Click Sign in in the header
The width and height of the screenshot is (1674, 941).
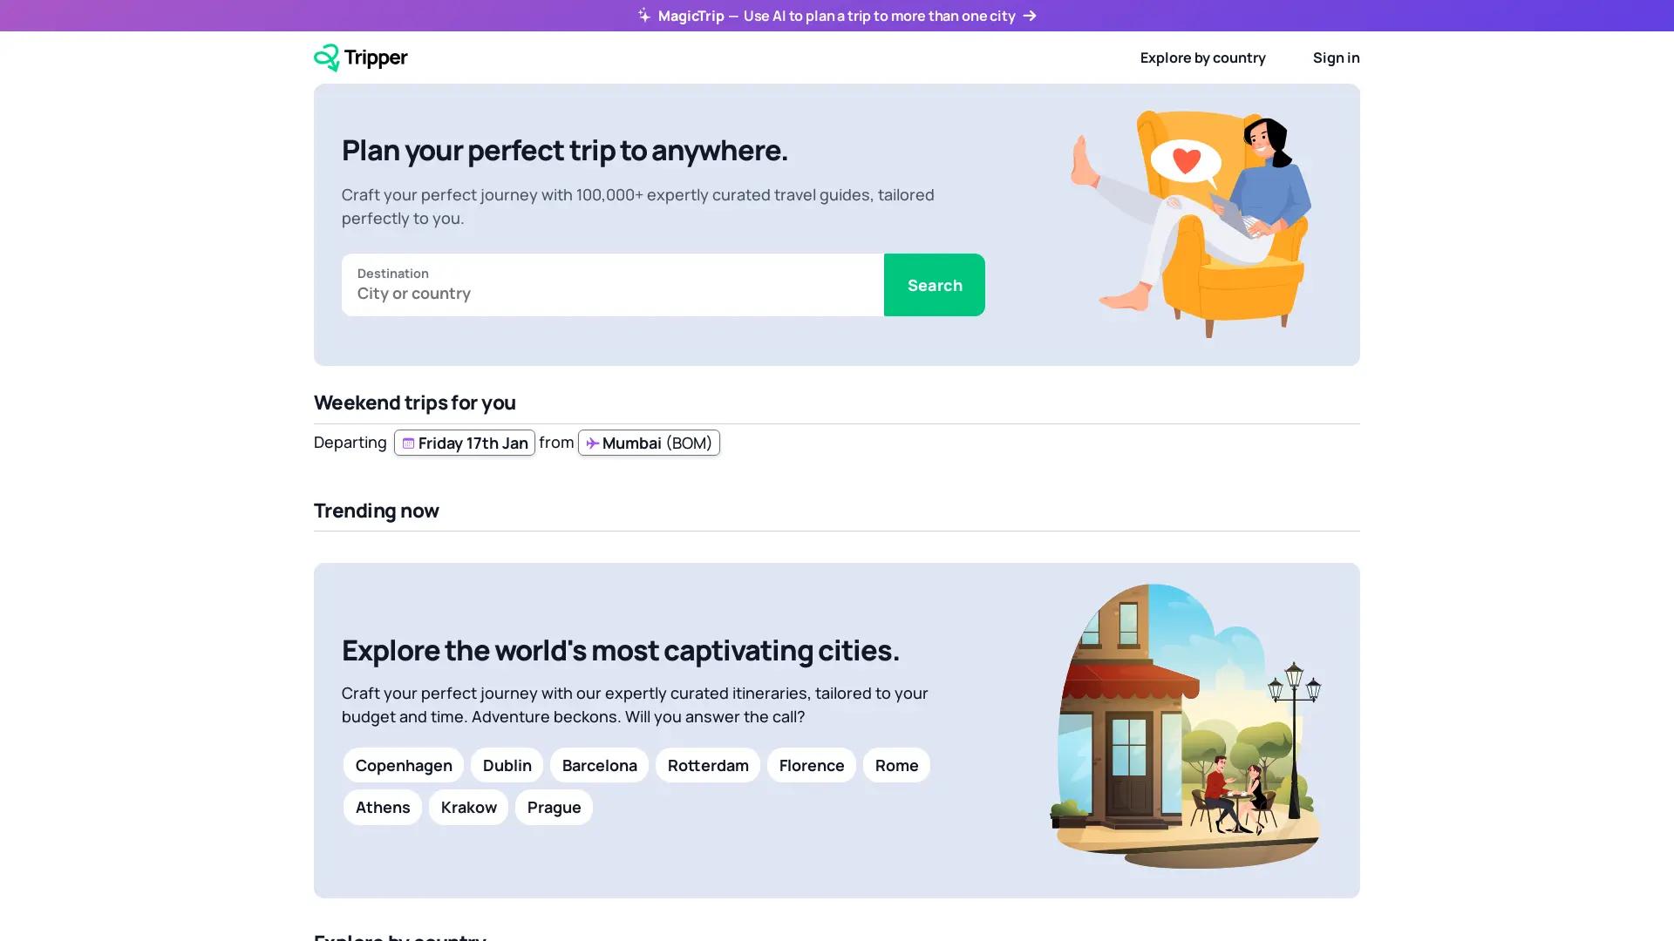pos(1336,58)
